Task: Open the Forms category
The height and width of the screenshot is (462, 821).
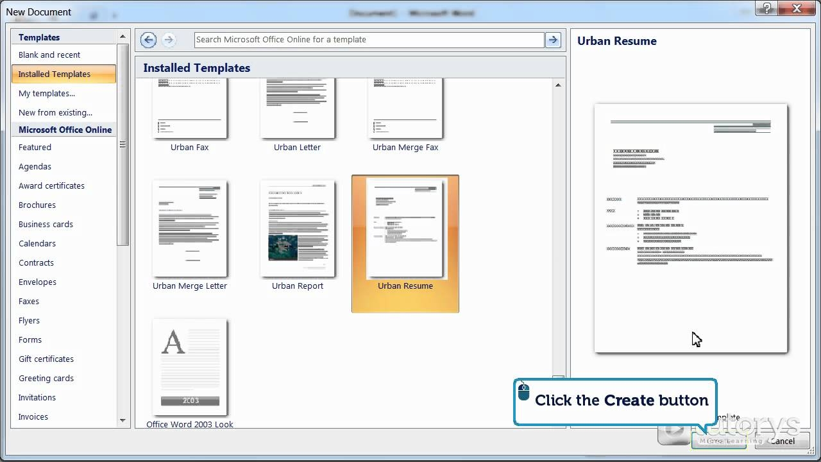Action: point(63,339)
